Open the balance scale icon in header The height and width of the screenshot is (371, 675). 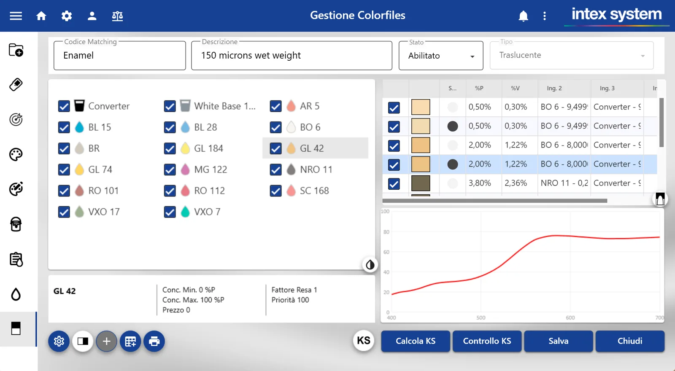click(117, 16)
